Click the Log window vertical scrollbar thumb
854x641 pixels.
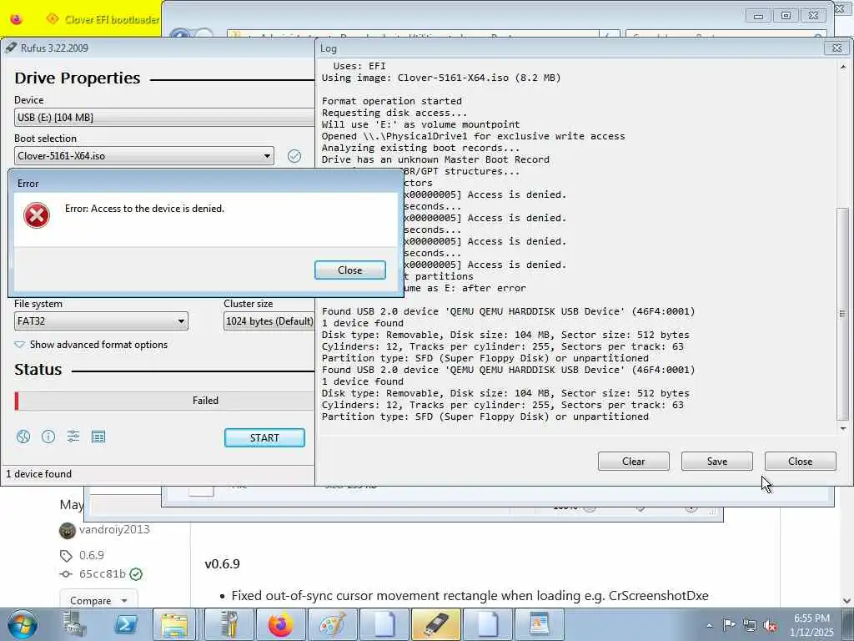(x=842, y=314)
